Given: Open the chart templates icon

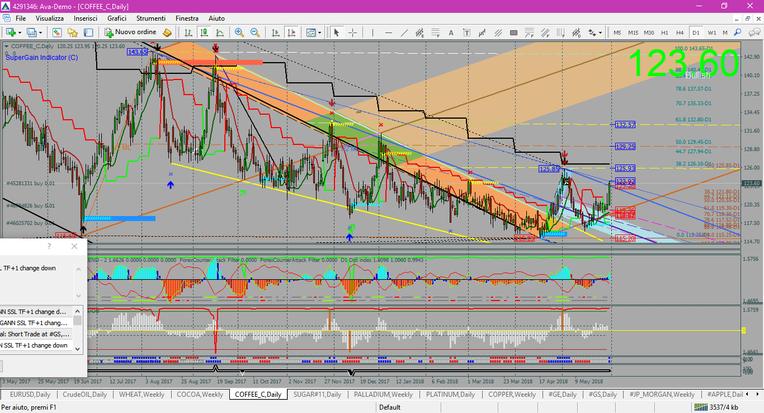Looking at the screenshot, I should click(x=311, y=32).
